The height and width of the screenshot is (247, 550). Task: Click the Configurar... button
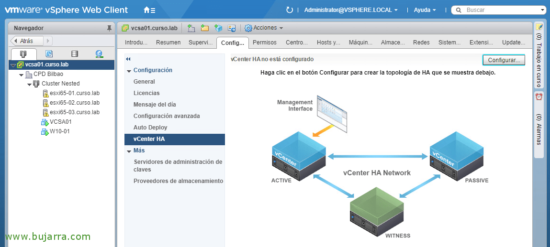[504, 60]
